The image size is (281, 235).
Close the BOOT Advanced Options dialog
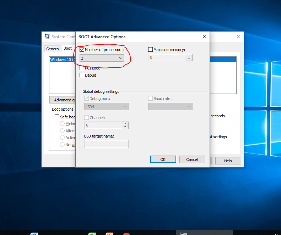[204, 37]
